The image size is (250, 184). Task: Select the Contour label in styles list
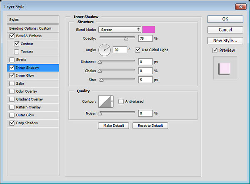tap(27, 44)
